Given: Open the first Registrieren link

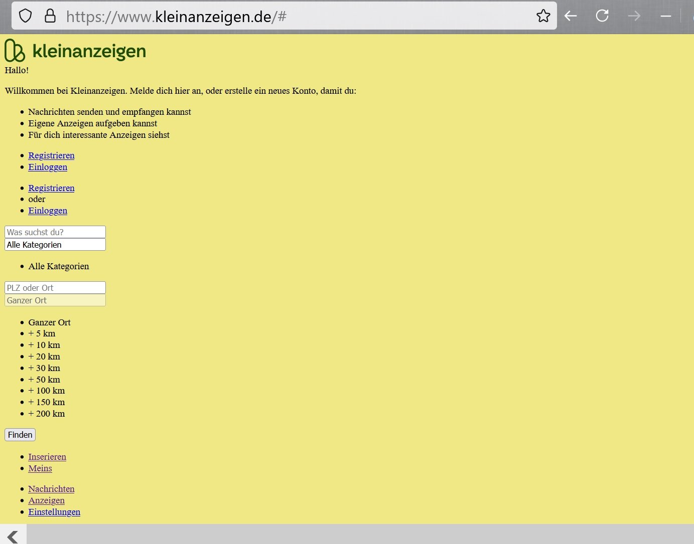Looking at the screenshot, I should pyautogui.click(x=51, y=155).
